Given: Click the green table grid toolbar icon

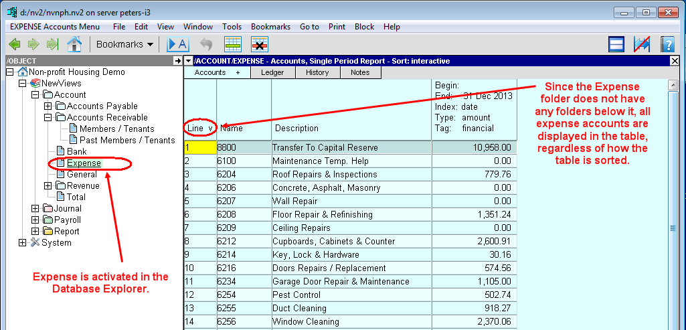Looking at the screenshot, I should point(232,44).
